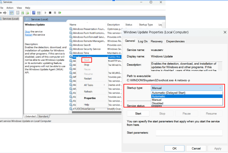Close the Windows Update Properties dialog
This screenshot has width=228, height=153.
tap(225, 32)
